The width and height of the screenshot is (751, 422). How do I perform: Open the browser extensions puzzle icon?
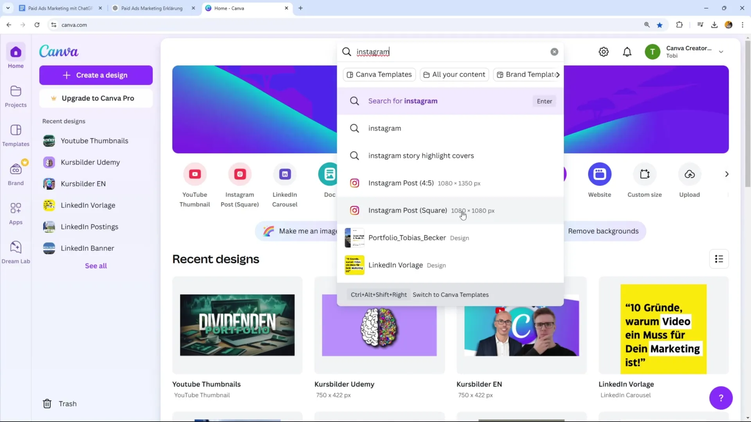click(679, 25)
